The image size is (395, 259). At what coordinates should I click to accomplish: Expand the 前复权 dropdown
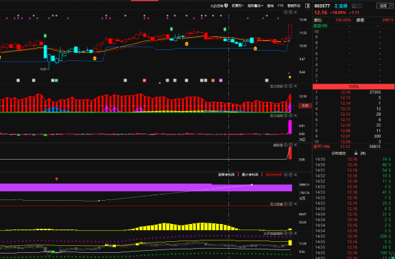pyautogui.click(x=237, y=5)
